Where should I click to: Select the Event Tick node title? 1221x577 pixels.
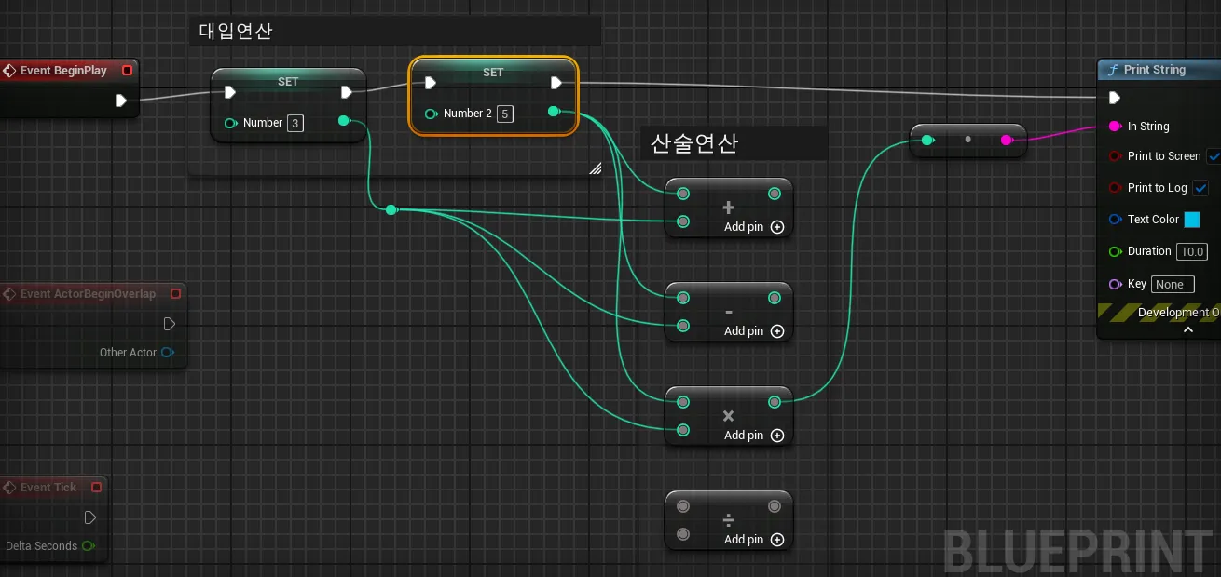click(x=48, y=487)
